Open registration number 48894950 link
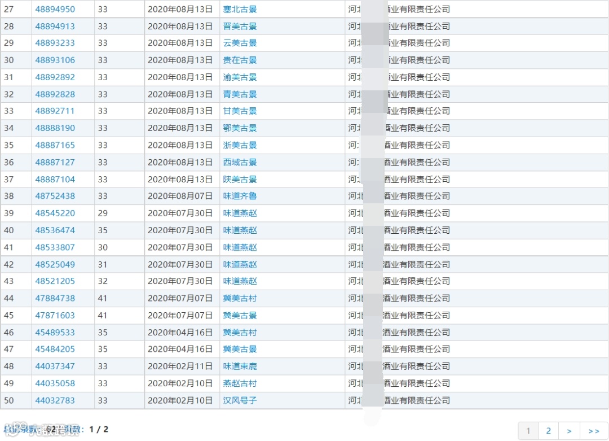Viewport: 609px width, 441px height. click(55, 10)
